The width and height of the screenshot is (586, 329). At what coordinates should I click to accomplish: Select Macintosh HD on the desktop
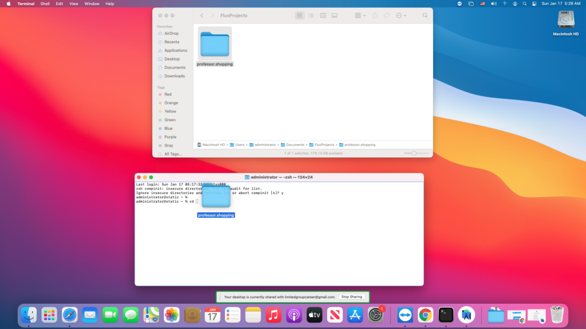coord(565,23)
